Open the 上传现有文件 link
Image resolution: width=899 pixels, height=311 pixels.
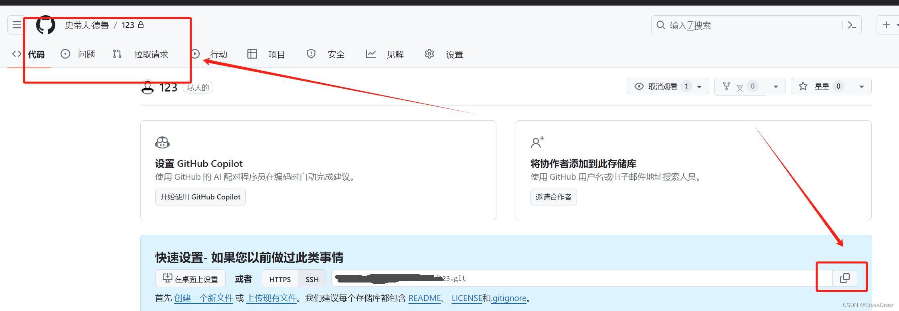[x=271, y=298]
